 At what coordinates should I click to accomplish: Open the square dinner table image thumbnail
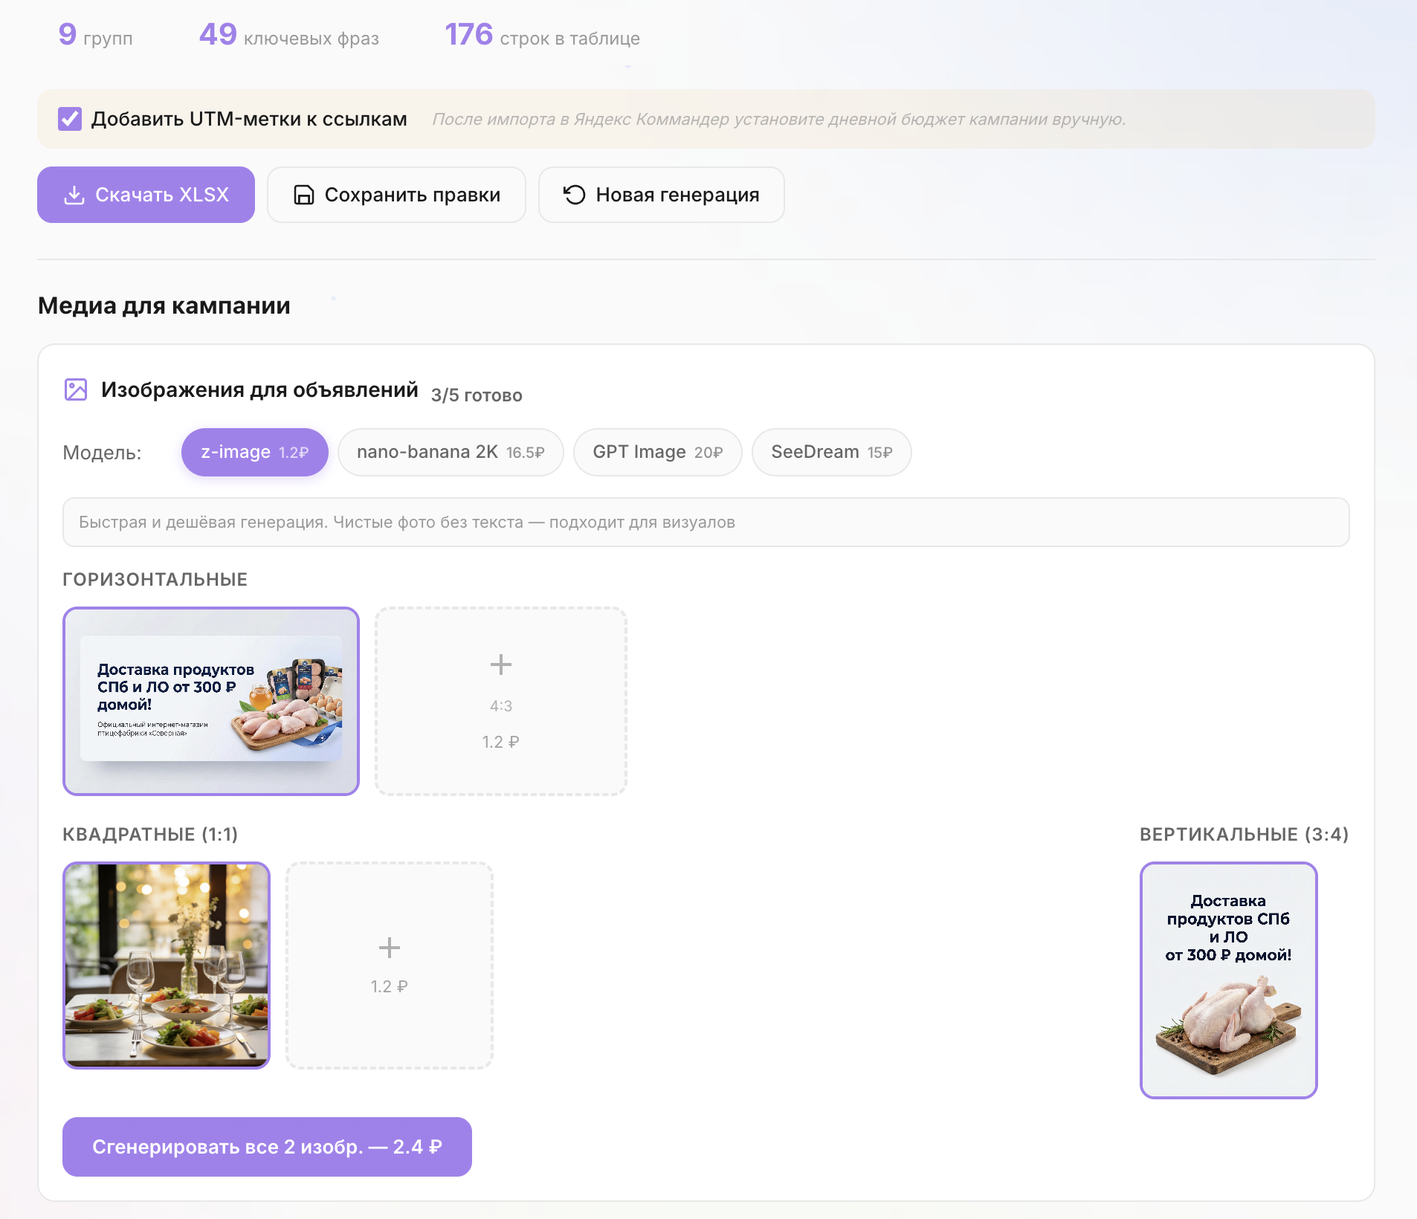[x=167, y=966]
